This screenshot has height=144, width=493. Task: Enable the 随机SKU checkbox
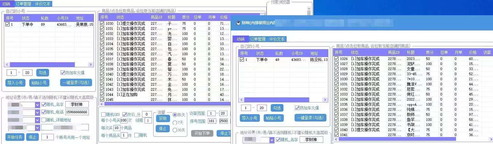pyautogui.click(x=104, y=115)
